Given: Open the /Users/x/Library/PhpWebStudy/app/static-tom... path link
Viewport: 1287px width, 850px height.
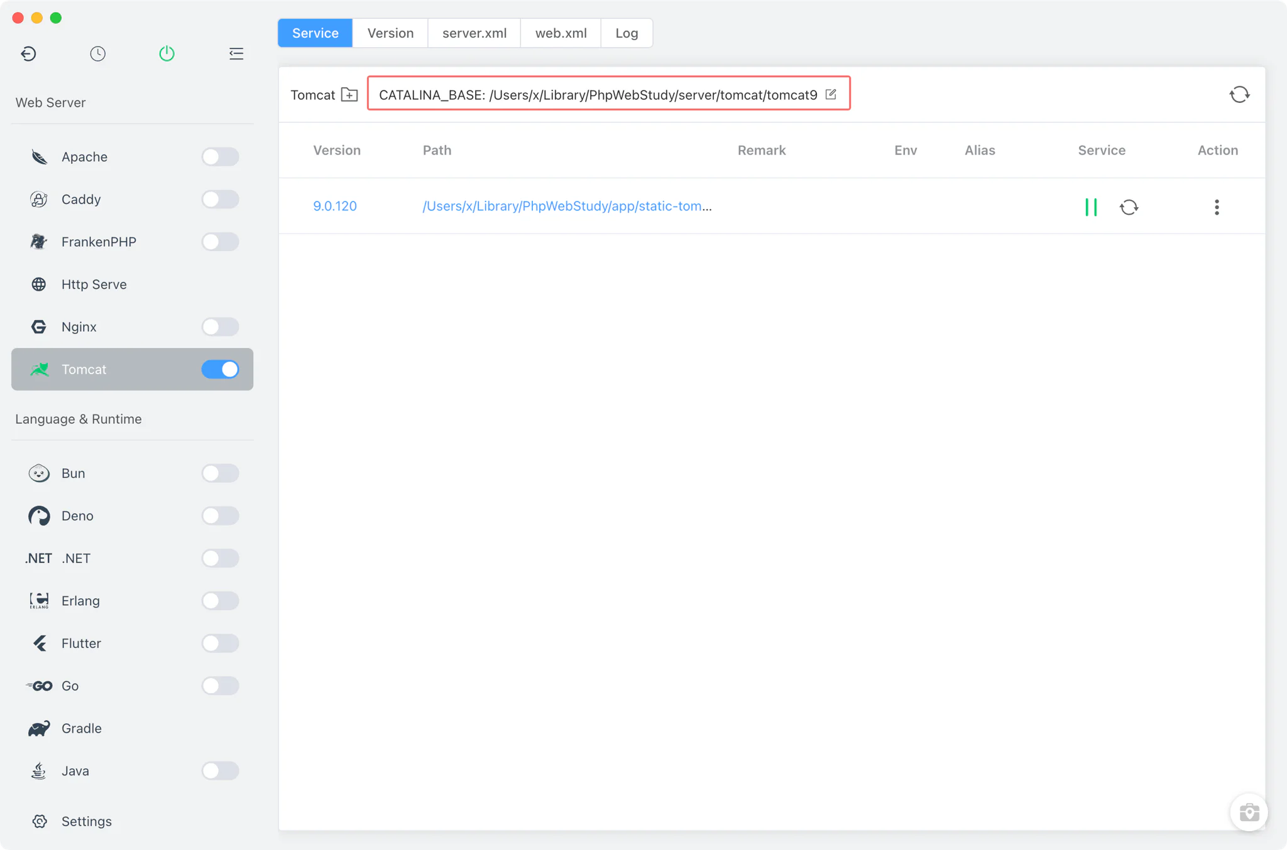Looking at the screenshot, I should pyautogui.click(x=567, y=206).
